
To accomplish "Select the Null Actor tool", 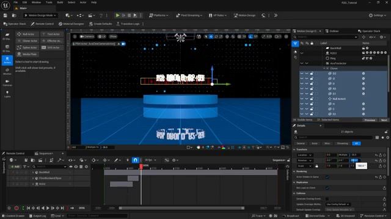I will click(27, 34).
